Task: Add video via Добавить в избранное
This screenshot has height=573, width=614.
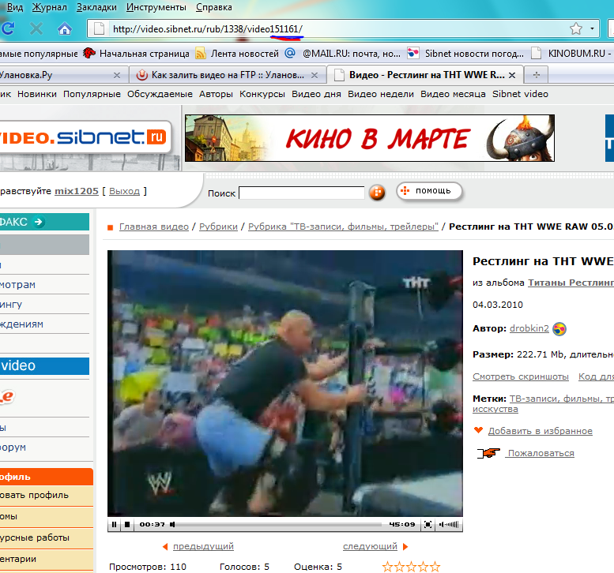Action: [540, 431]
